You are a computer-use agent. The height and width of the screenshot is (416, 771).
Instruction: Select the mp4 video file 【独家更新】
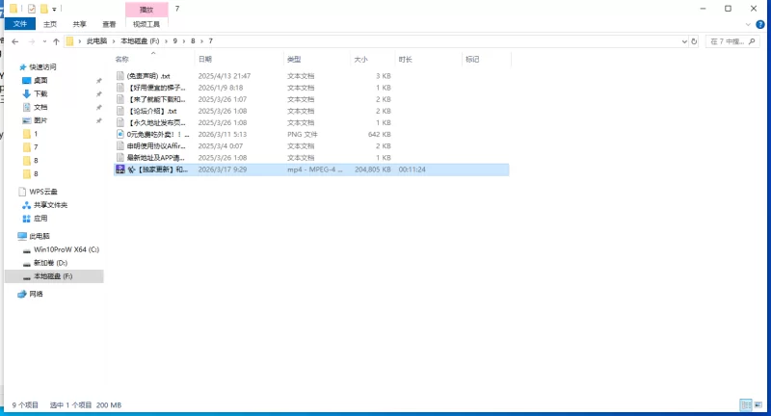(154, 169)
